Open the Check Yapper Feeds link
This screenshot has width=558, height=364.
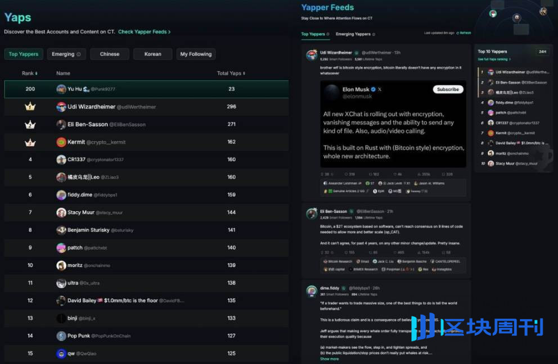pos(144,32)
